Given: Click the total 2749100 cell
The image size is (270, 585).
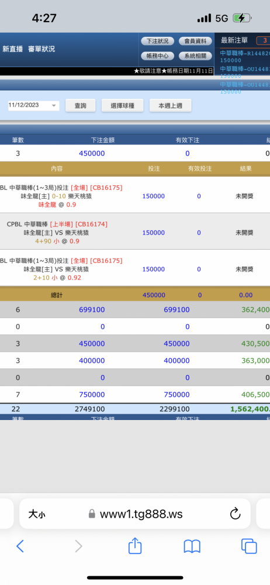Looking at the screenshot, I should pos(90,409).
